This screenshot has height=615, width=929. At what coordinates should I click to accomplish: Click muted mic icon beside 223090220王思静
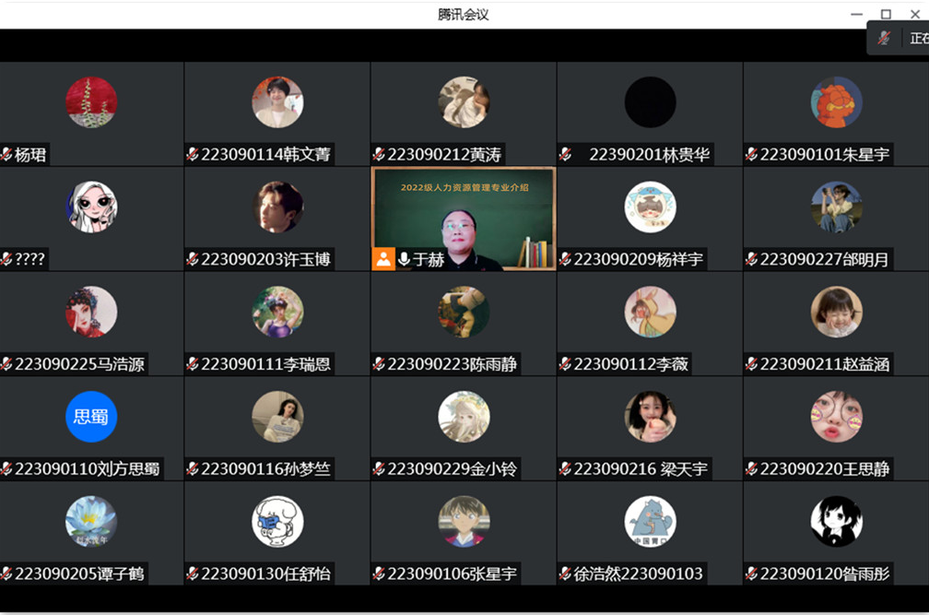tap(751, 468)
